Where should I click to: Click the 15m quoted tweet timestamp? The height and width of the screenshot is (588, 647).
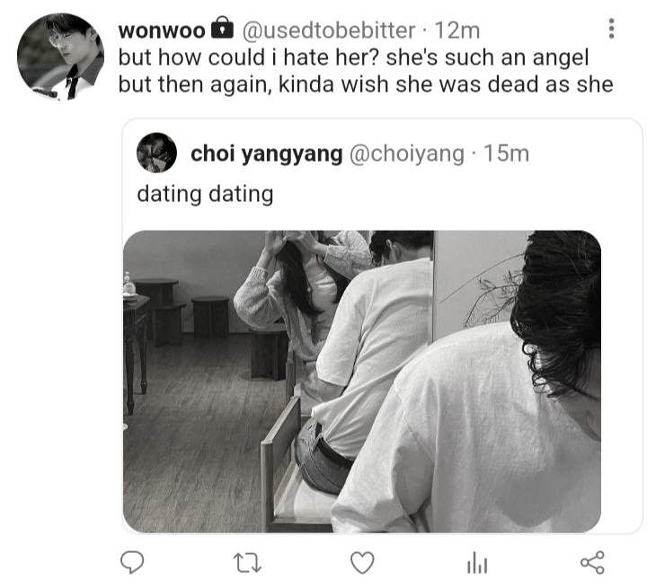pyautogui.click(x=506, y=154)
